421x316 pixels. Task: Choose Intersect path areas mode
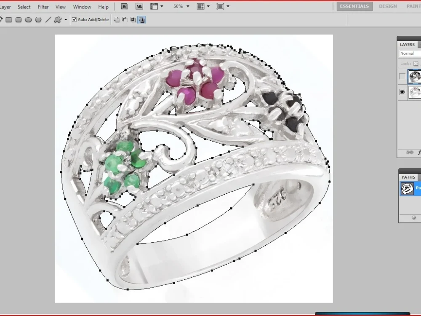pos(133,20)
